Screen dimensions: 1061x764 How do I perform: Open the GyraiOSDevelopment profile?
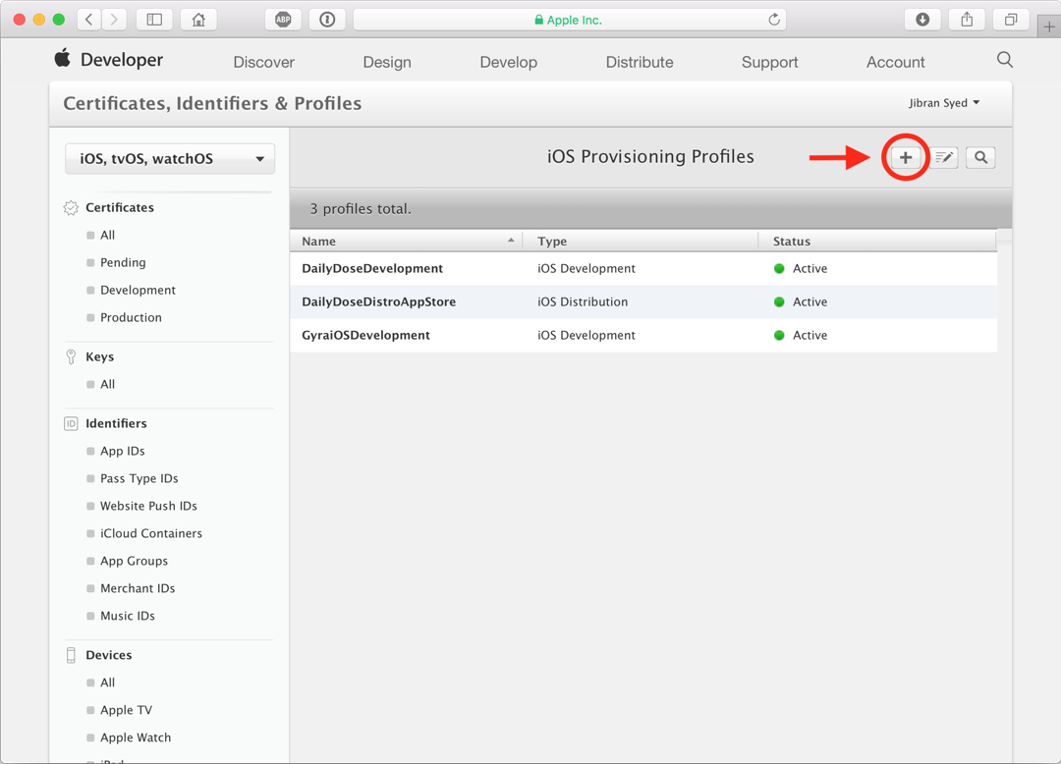click(366, 335)
